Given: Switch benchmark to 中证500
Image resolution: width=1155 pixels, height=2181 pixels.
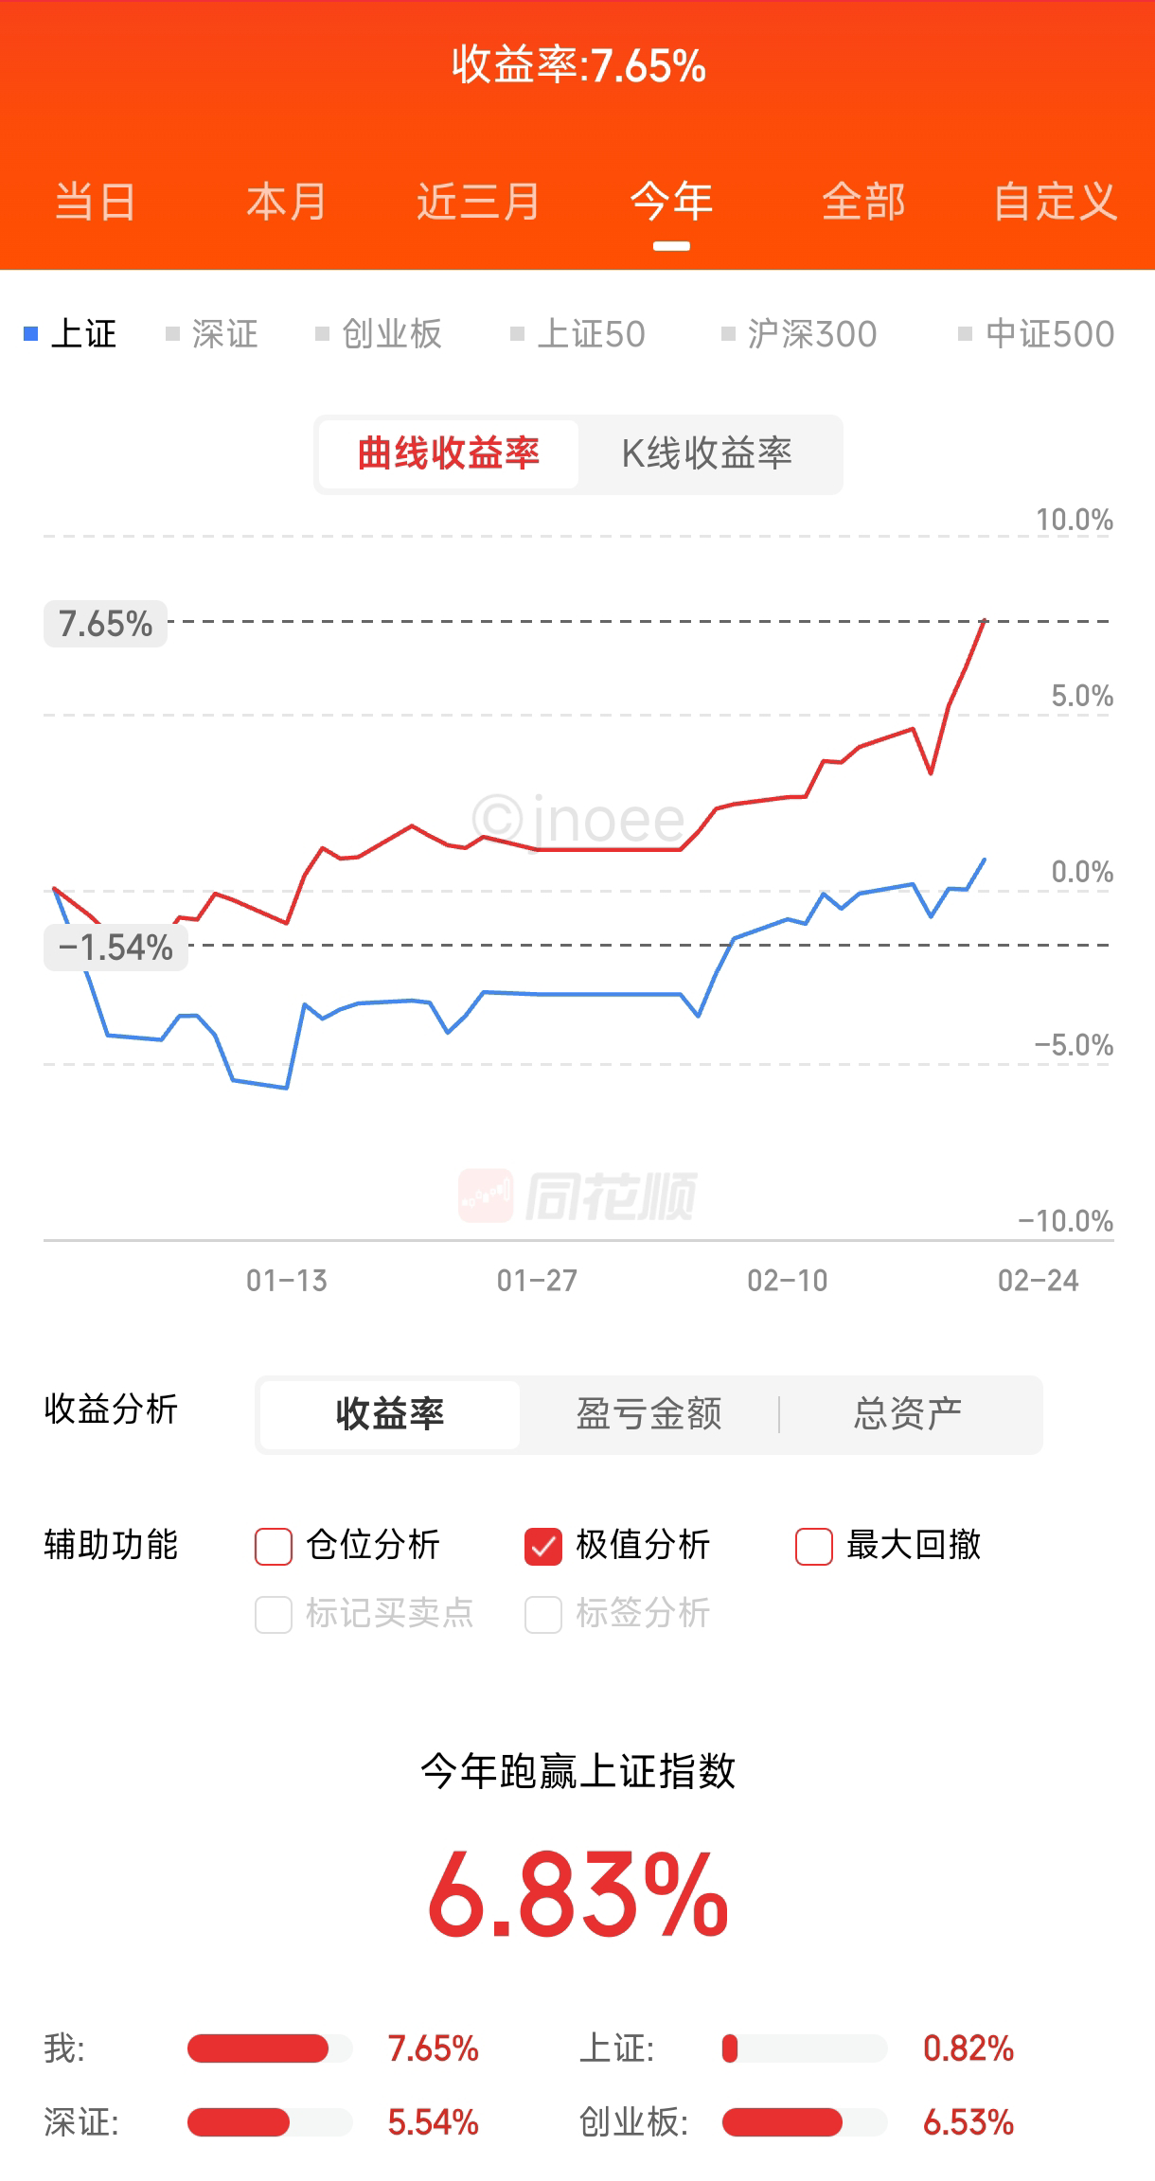Looking at the screenshot, I should [1038, 334].
